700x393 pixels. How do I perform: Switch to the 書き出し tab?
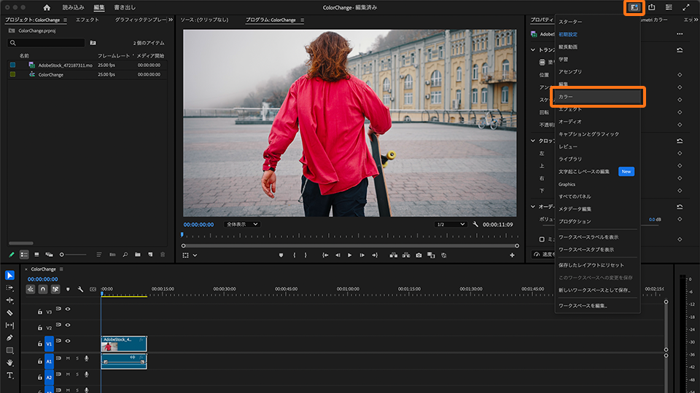point(125,7)
